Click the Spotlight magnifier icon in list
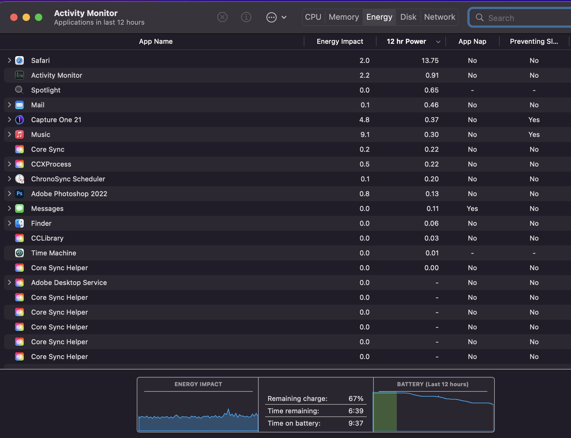Screen dimensions: 571x438 pyautogui.click(x=19, y=90)
